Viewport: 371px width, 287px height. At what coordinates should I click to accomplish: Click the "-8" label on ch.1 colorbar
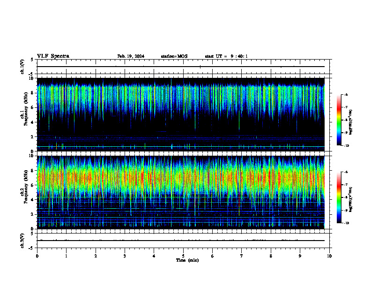click(346, 120)
